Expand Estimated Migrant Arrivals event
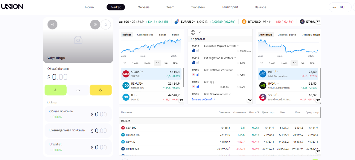 222,46
